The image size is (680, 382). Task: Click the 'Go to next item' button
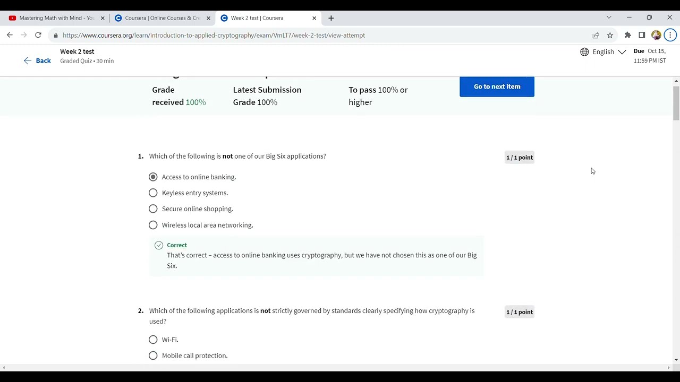click(497, 86)
